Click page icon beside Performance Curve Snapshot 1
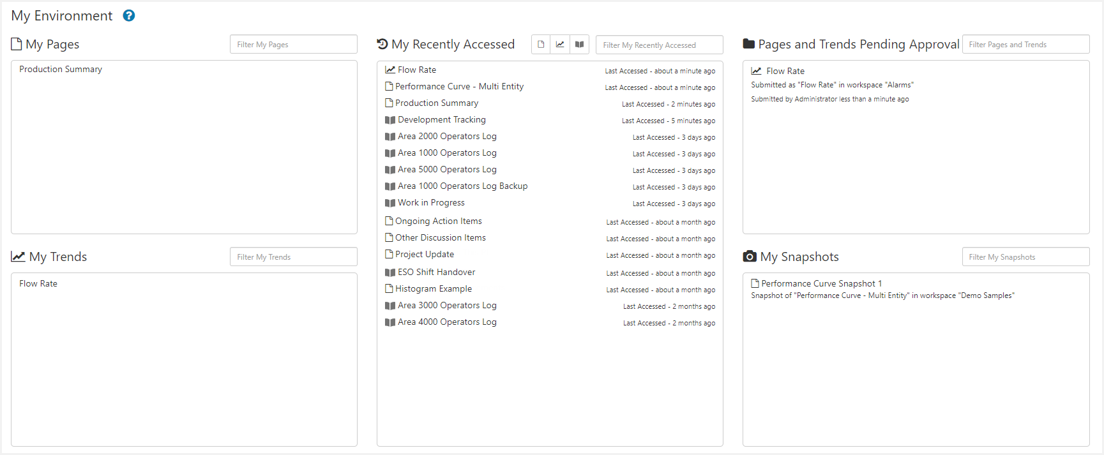Viewport: 1104px width, 455px height. coord(755,284)
